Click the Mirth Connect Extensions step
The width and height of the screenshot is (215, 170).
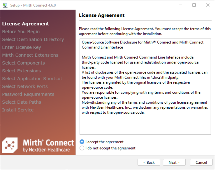click(30, 55)
